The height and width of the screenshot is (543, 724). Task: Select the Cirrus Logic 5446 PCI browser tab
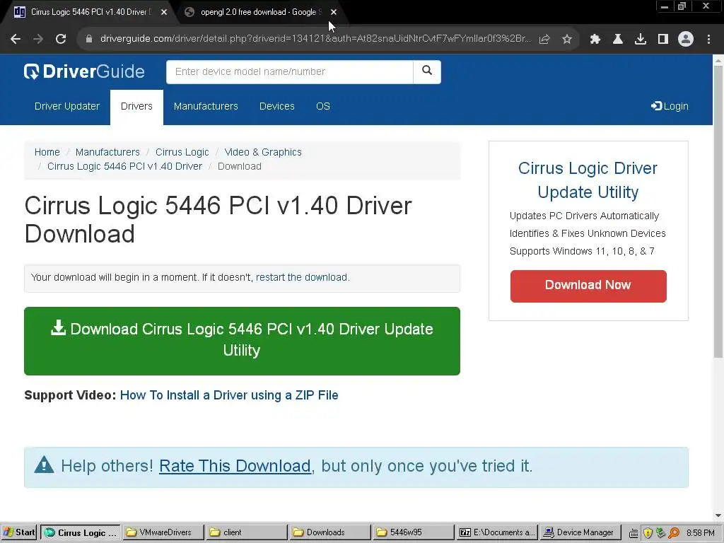(88, 13)
